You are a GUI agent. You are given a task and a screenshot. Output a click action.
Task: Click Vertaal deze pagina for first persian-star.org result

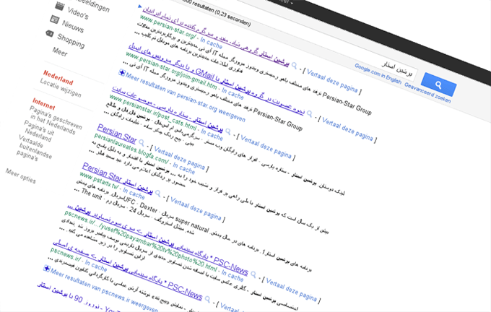332,81
